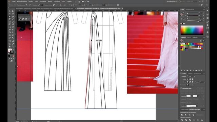This screenshot has width=217, height=122.
Task: Open the Окно menu
Action: (63, 1)
